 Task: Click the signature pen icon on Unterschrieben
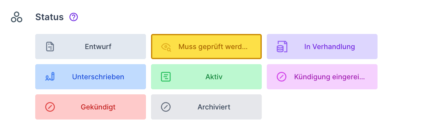coord(50,77)
